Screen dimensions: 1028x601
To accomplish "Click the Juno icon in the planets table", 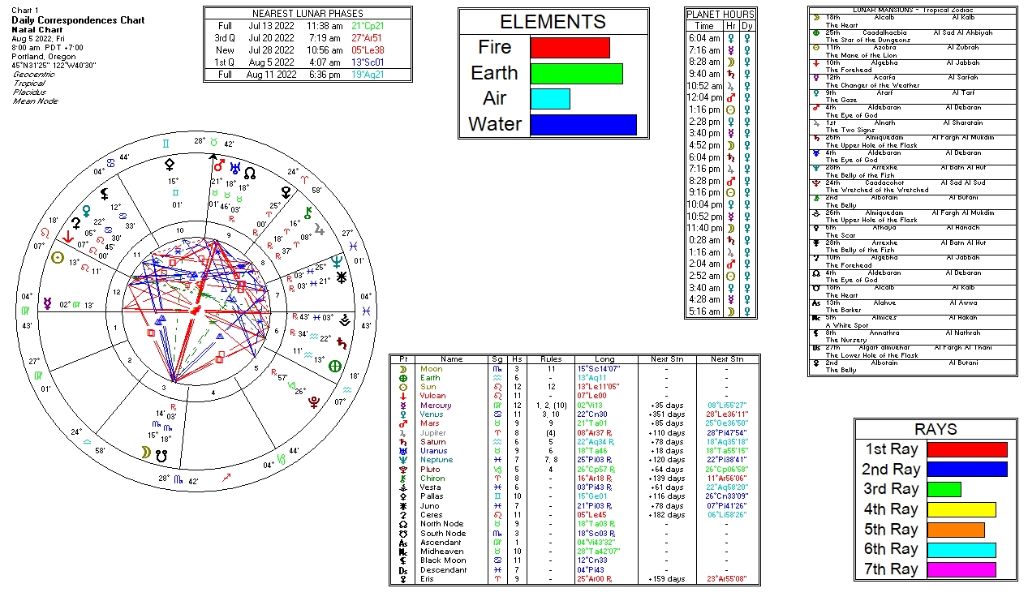I will point(405,505).
